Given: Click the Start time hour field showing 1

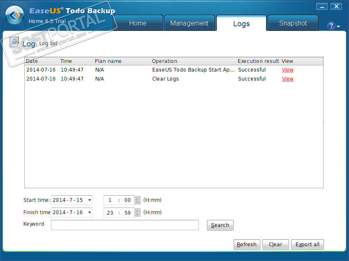Looking at the screenshot, I should pyautogui.click(x=110, y=200).
